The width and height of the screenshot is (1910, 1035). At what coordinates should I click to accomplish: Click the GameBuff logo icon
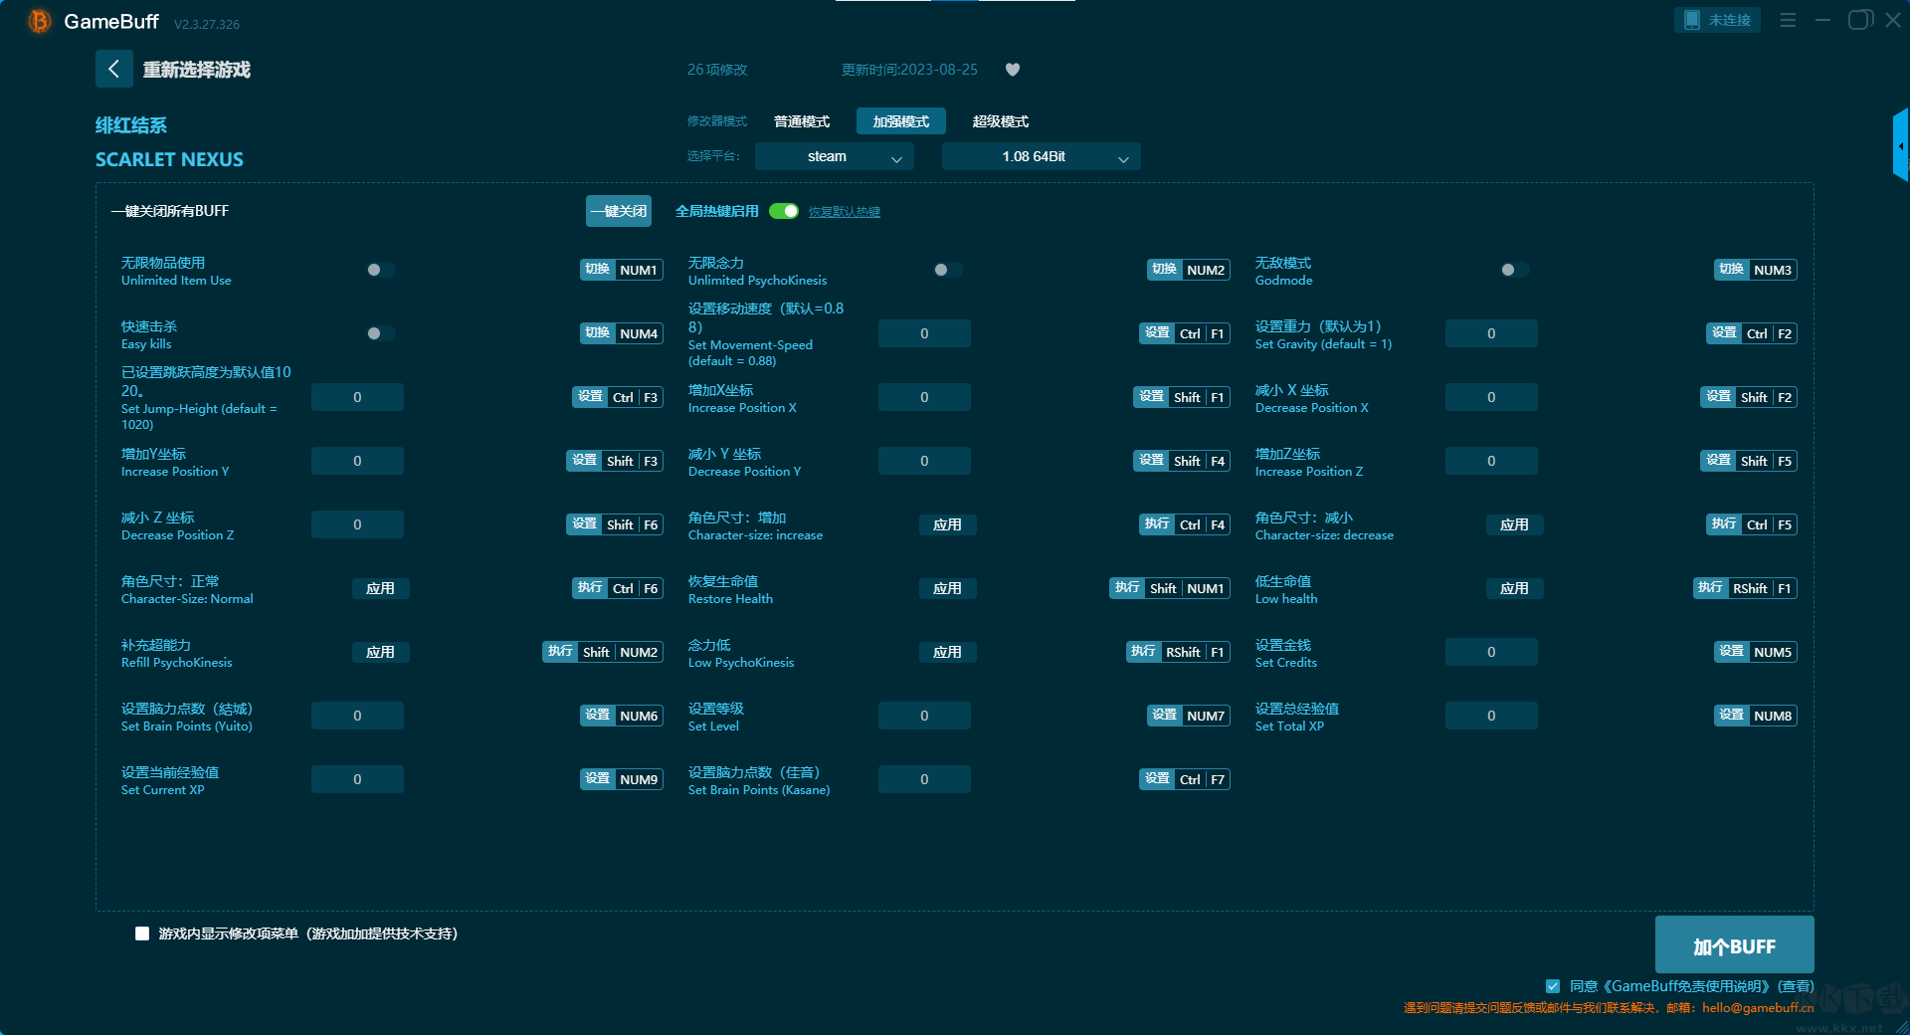[x=39, y=21]
